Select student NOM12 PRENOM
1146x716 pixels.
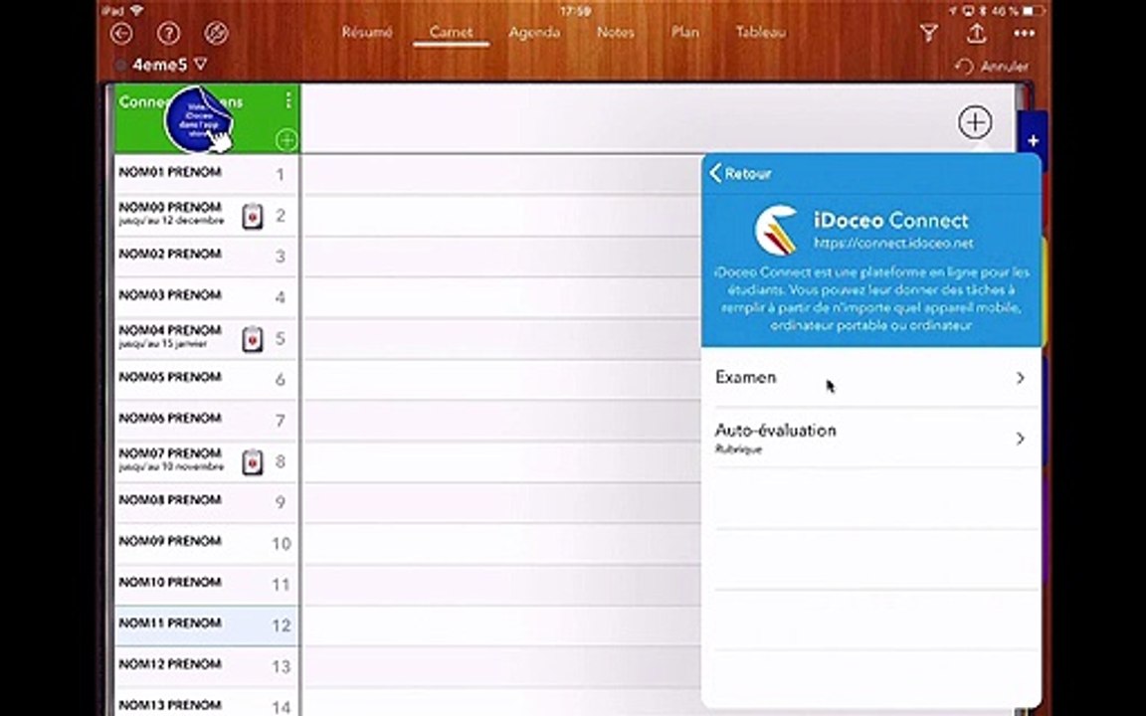[x=170, y=664]
